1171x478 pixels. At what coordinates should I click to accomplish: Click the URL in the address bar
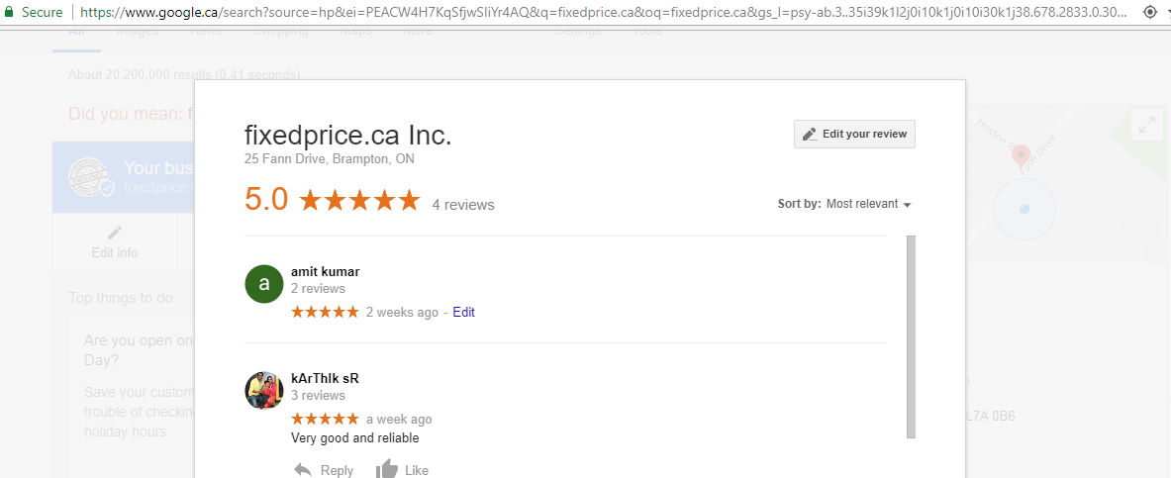pos(594,12)
